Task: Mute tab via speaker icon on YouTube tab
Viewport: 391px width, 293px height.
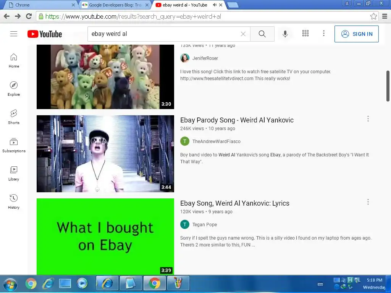Action: tap(215, 5)
